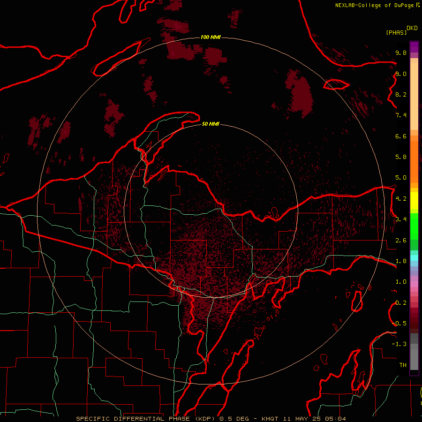
Task: Click the 5.0 scale value
Action: [401, 178]
